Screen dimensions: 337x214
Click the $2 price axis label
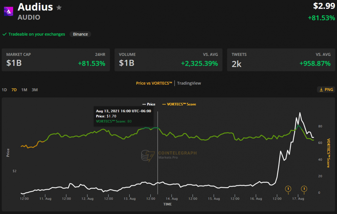14,171
